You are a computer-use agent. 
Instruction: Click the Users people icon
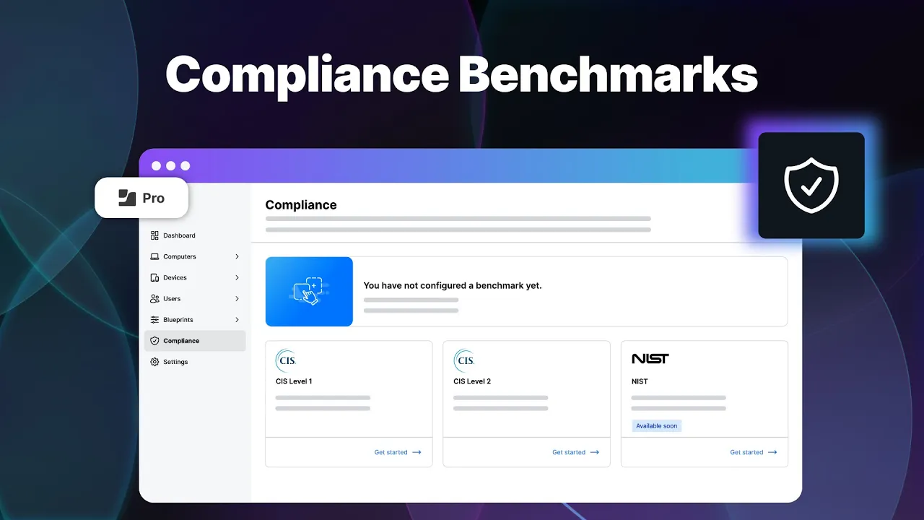click(154, 298)
